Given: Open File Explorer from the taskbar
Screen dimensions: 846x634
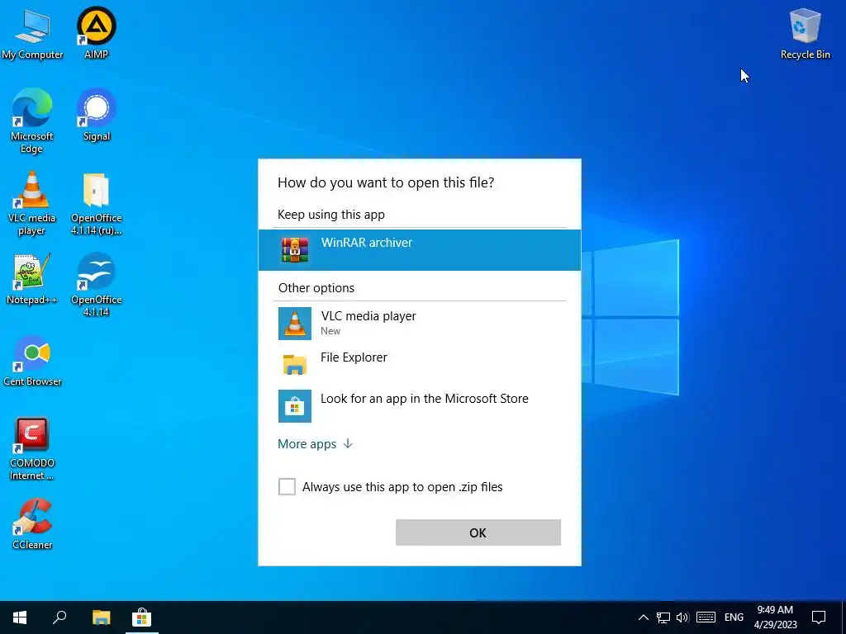Looking at the screenshot, I should tap(101, 617).
